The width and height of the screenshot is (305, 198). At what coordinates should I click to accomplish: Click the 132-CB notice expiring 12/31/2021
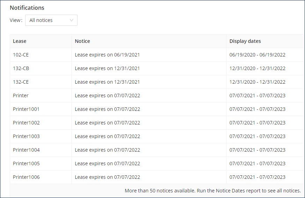point(107,68)
